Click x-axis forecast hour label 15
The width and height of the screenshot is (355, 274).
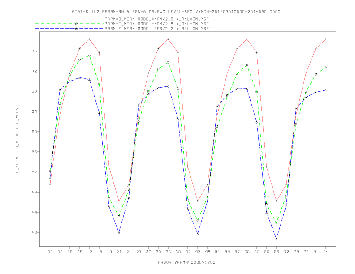pyautogui.click(x=99, y=252)
